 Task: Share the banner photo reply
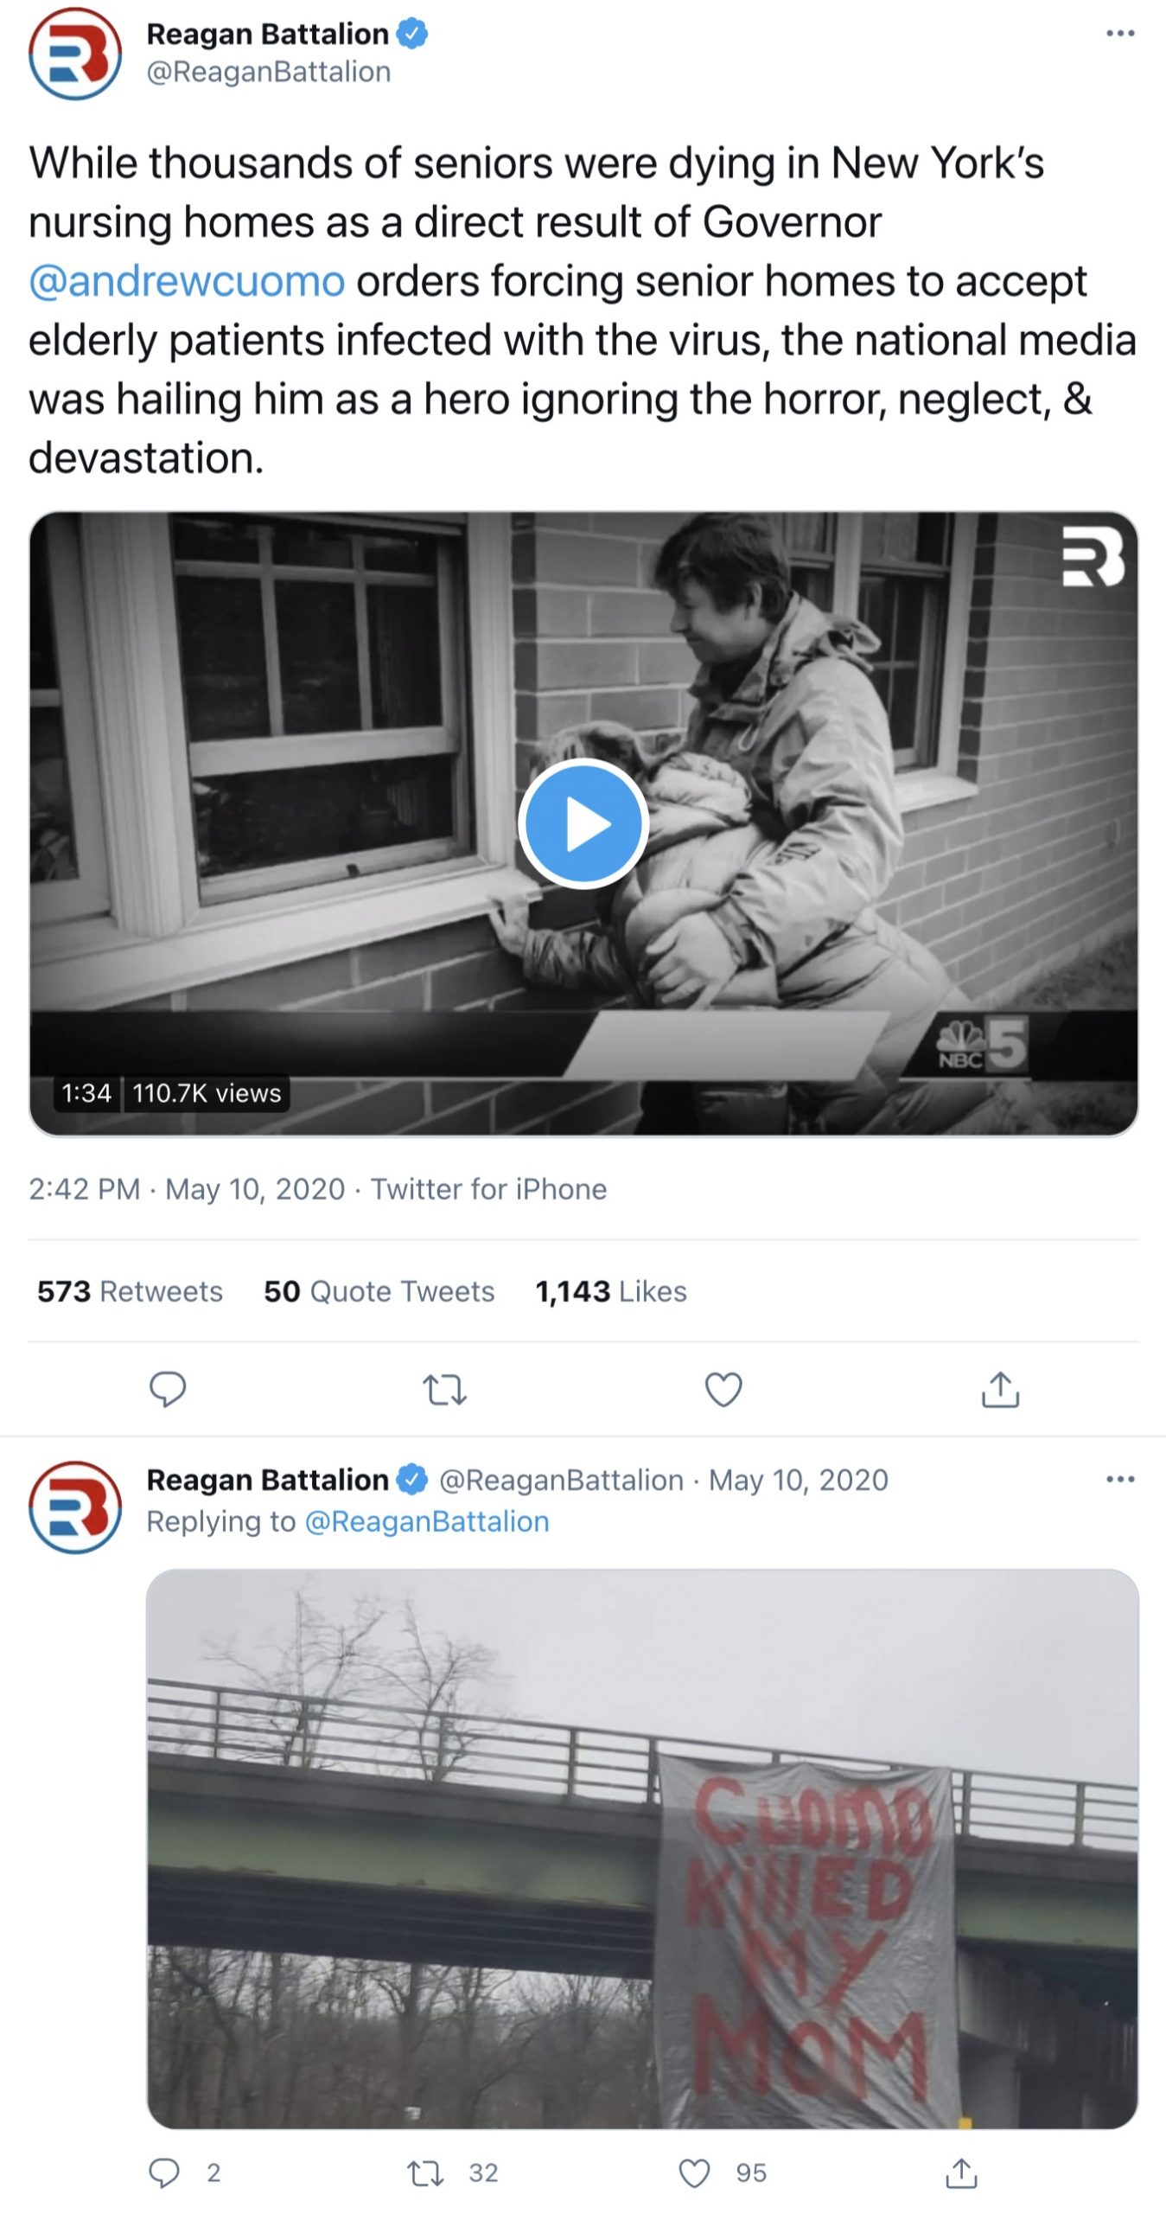click(x=961, y=2172)
